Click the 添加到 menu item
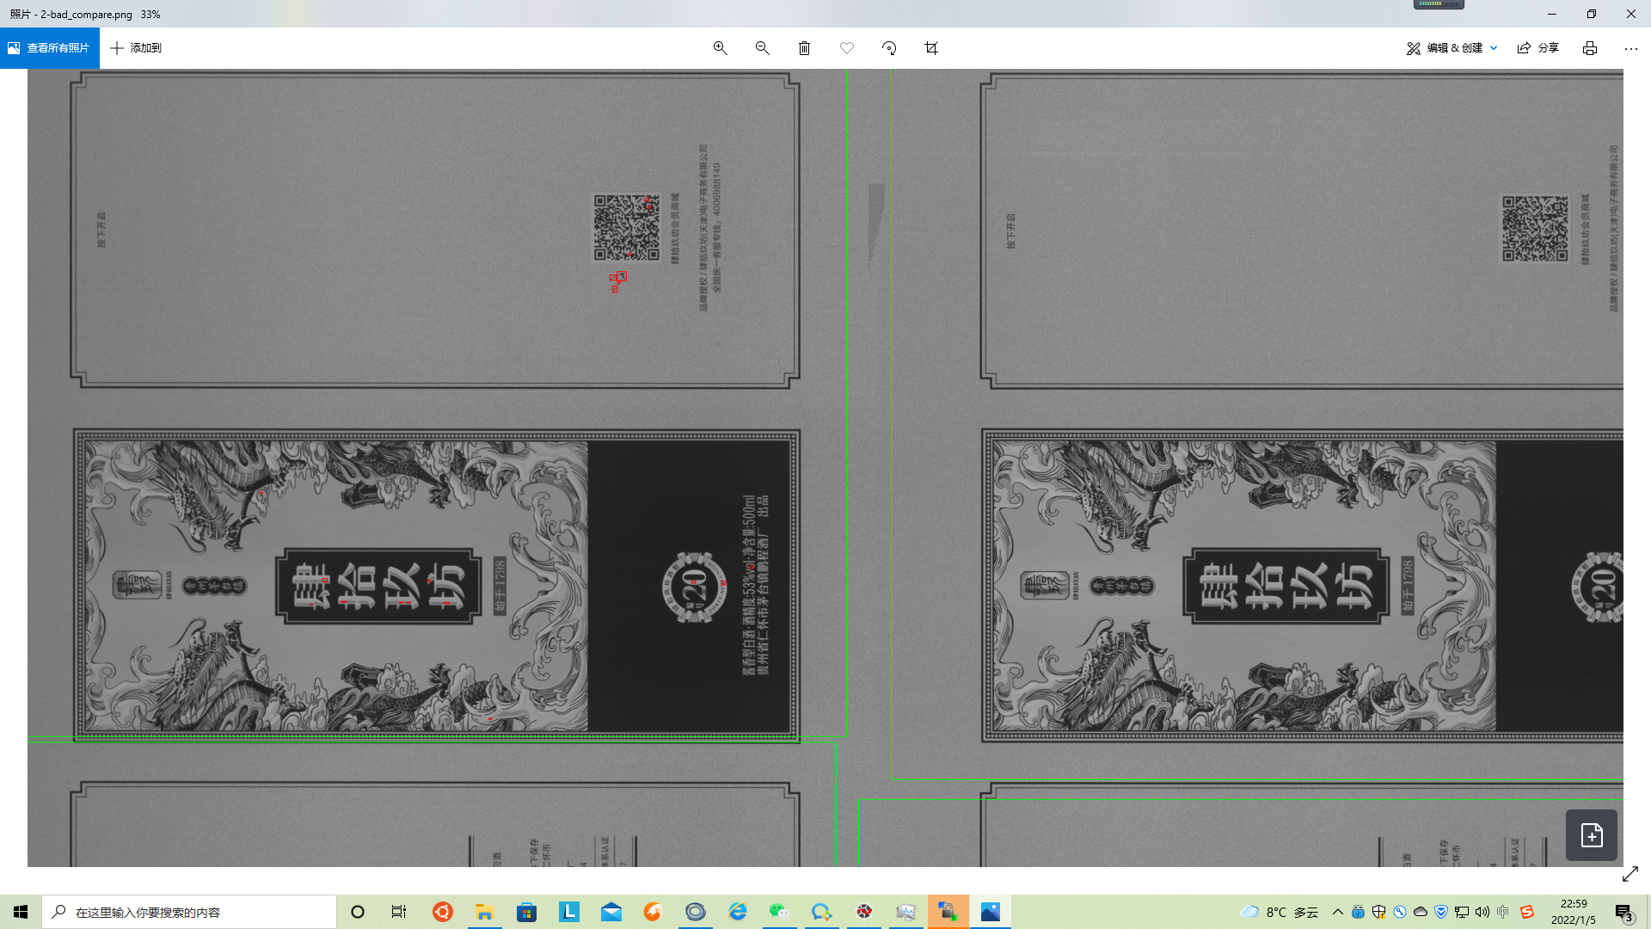This screenshot has height=929, width=1651. tap(136, 48)
